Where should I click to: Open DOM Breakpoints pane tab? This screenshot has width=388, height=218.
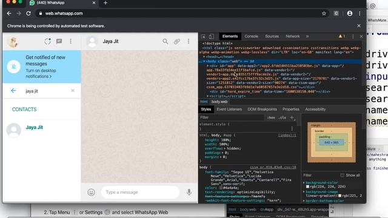[x=262, y=109]
